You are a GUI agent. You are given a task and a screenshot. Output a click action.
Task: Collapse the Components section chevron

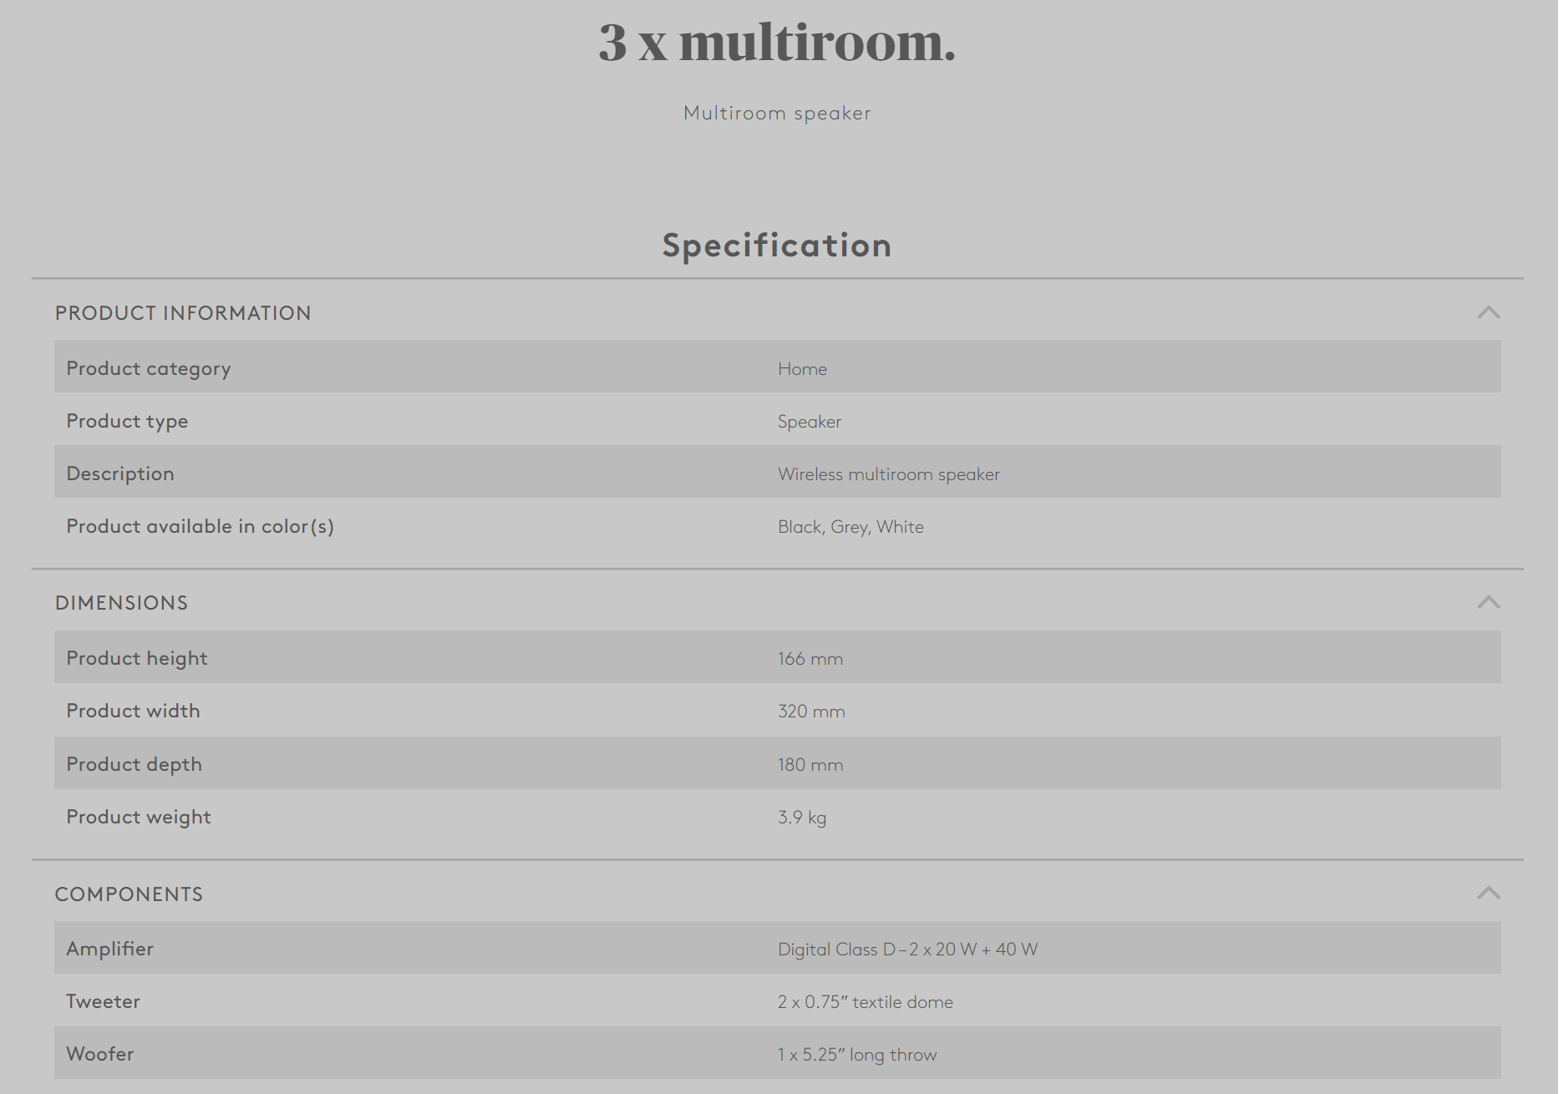[x=1488, y=893]
